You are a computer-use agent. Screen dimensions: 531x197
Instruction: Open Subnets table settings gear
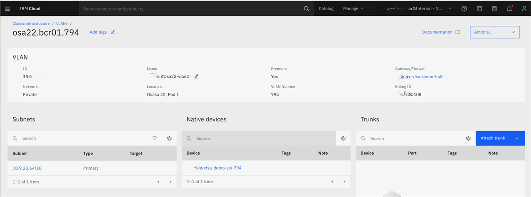[x=169, y=138]
